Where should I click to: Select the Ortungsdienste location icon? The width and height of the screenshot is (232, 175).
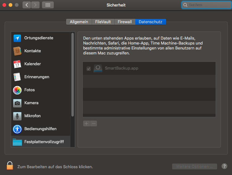[x=17, y=38]
